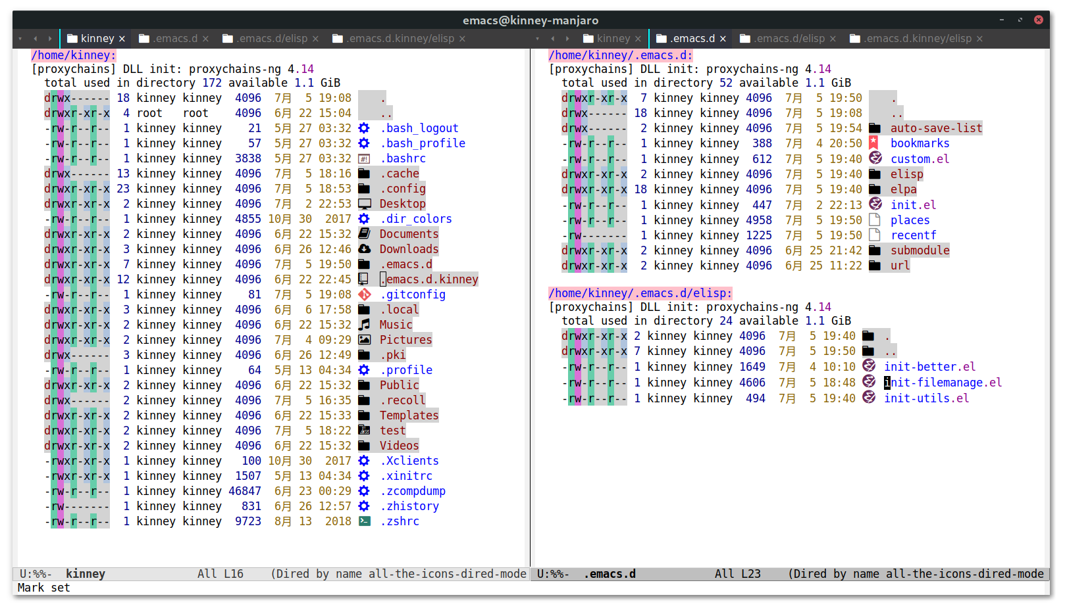Open the recentf file

(913, 235)
